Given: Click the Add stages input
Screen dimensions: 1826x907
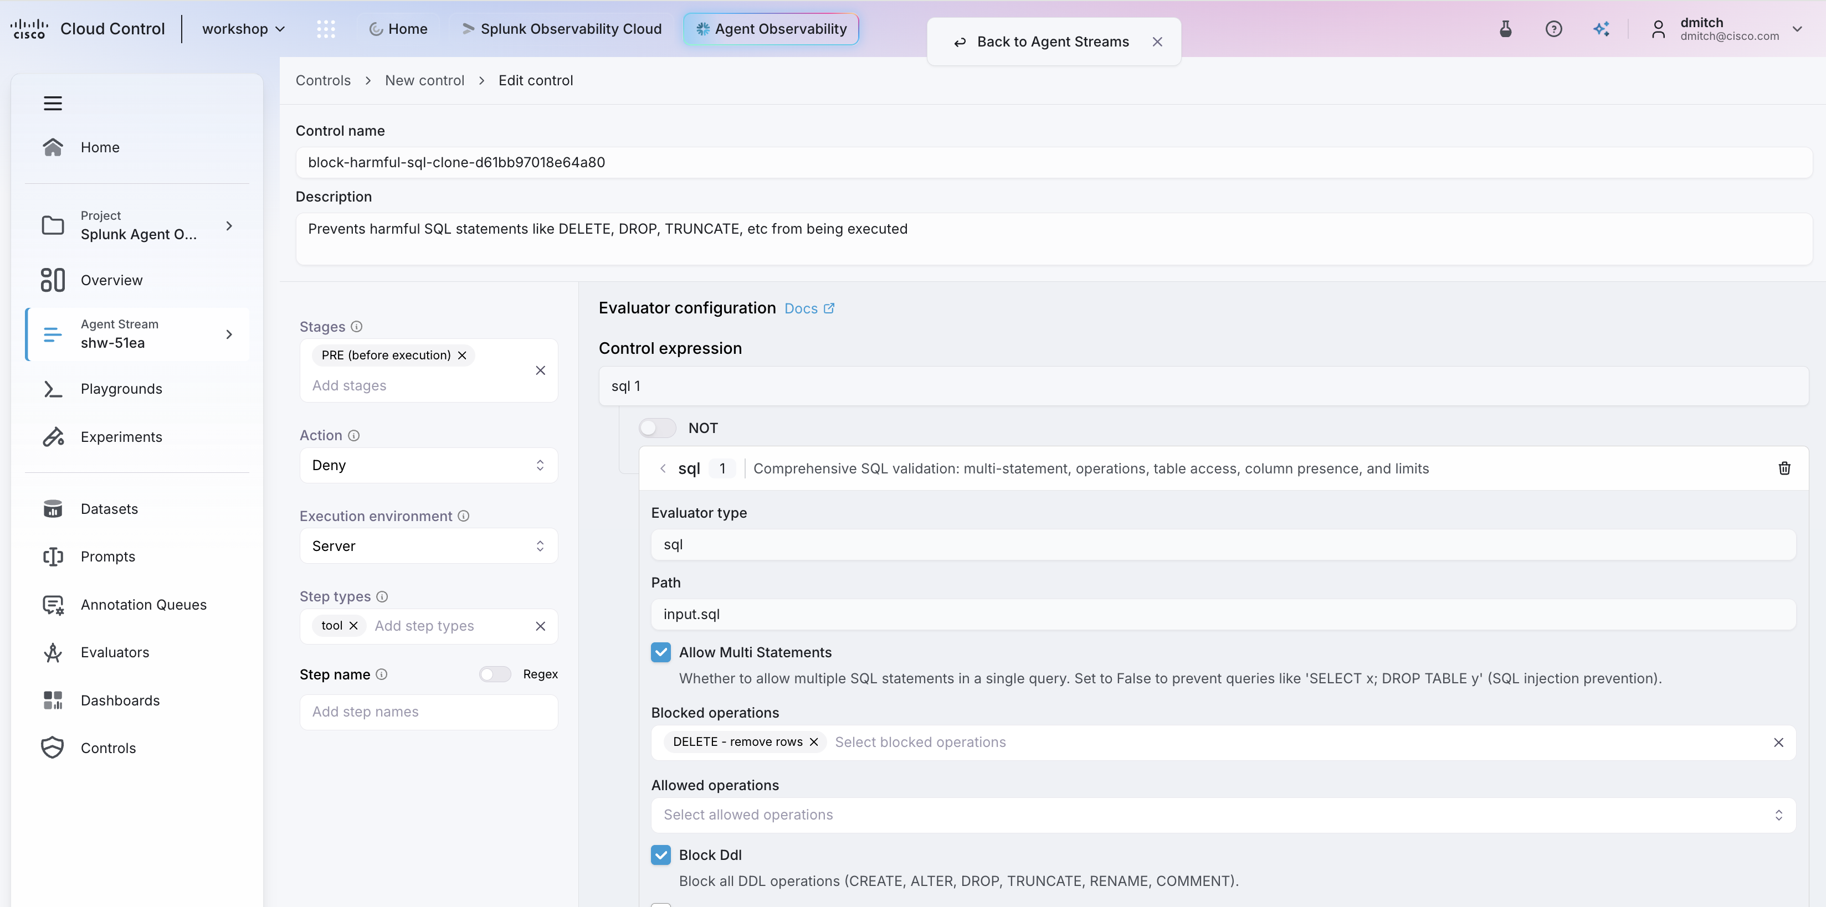Looking at the screenshot, I should pos(350,385).
